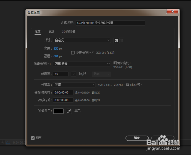Open the pixel aspect ratio 方形像素 dropdown

pyautogui.click(x=82, y=64)
